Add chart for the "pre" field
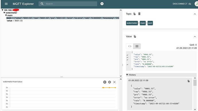This screenshot has width=198, height=111. pyautogui.click(x=127, y=60)
